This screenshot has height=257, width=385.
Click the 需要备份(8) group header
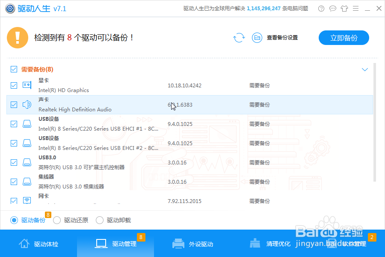[37, 69]
